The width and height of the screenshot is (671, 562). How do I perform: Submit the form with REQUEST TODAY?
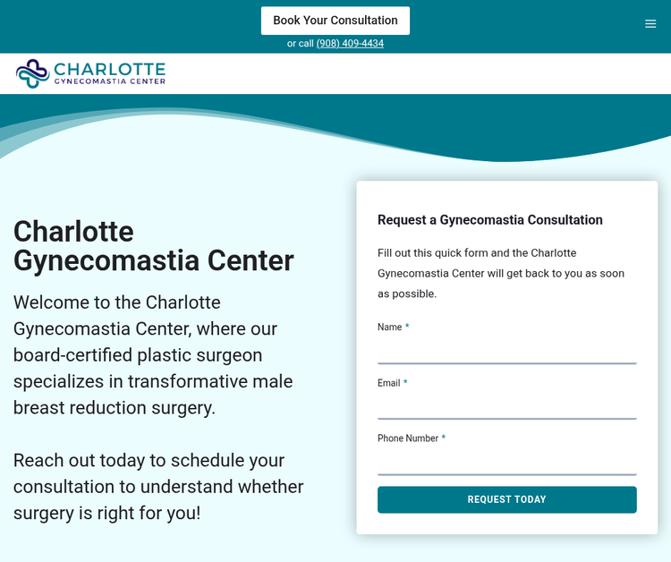coord(506,499)
